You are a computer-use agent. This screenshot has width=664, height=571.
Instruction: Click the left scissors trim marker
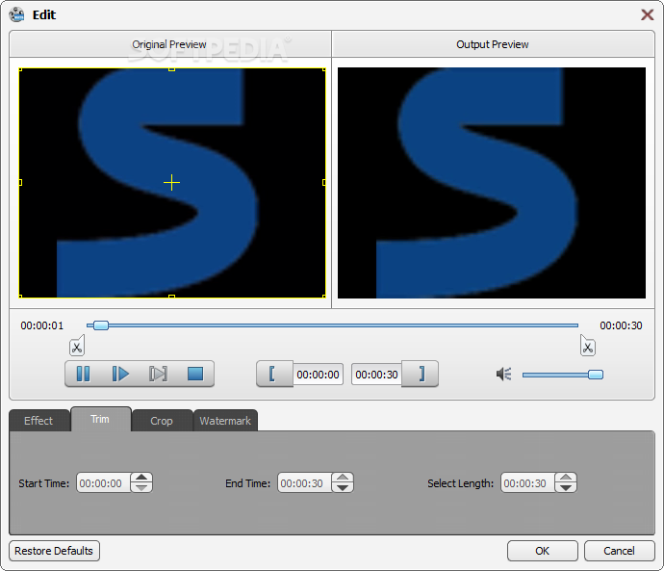[x=77, y=346]
